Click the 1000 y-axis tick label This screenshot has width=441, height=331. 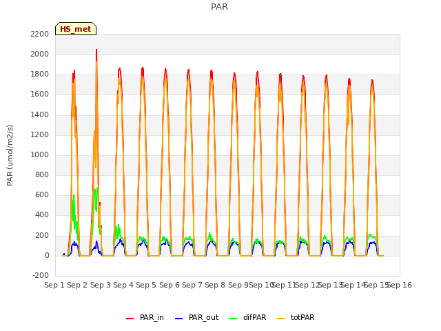pyautogui.click(x=40, y=154)
